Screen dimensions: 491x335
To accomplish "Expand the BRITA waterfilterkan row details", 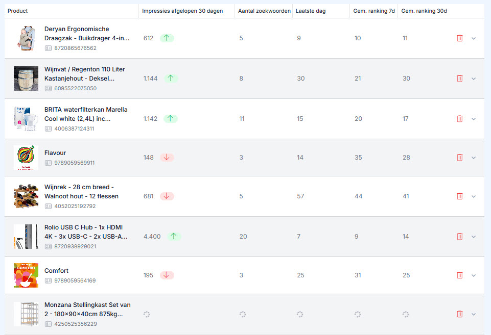I will pyautogui.click(x=474, y=119).
